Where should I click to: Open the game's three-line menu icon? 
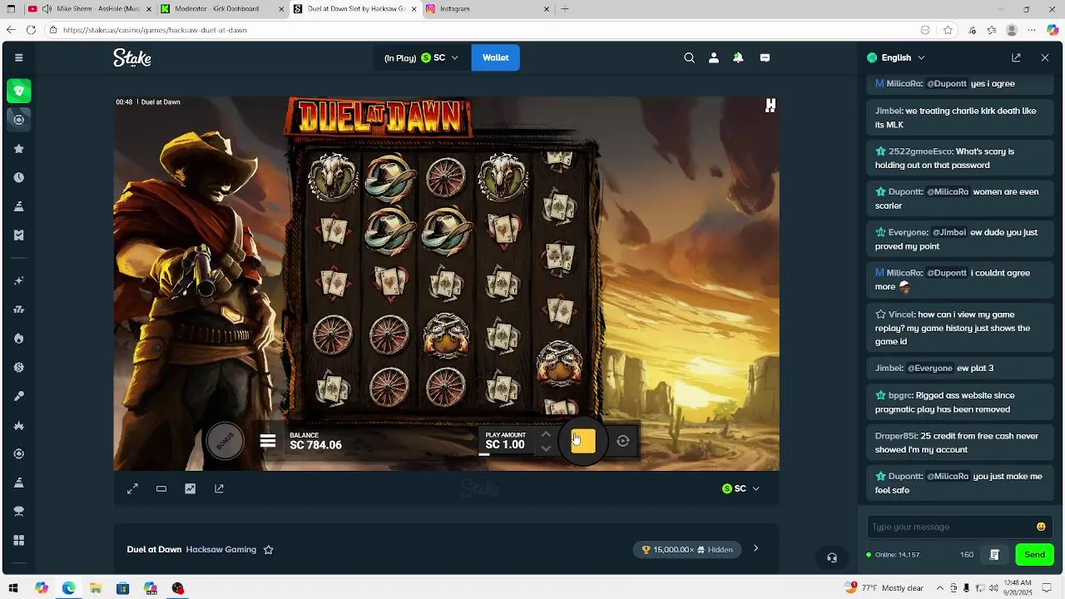(x=267, y=441)
